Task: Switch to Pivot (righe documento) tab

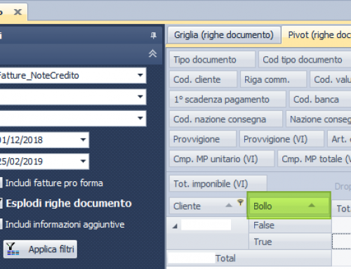Action: pyautogui.click(x=317, y=35)
